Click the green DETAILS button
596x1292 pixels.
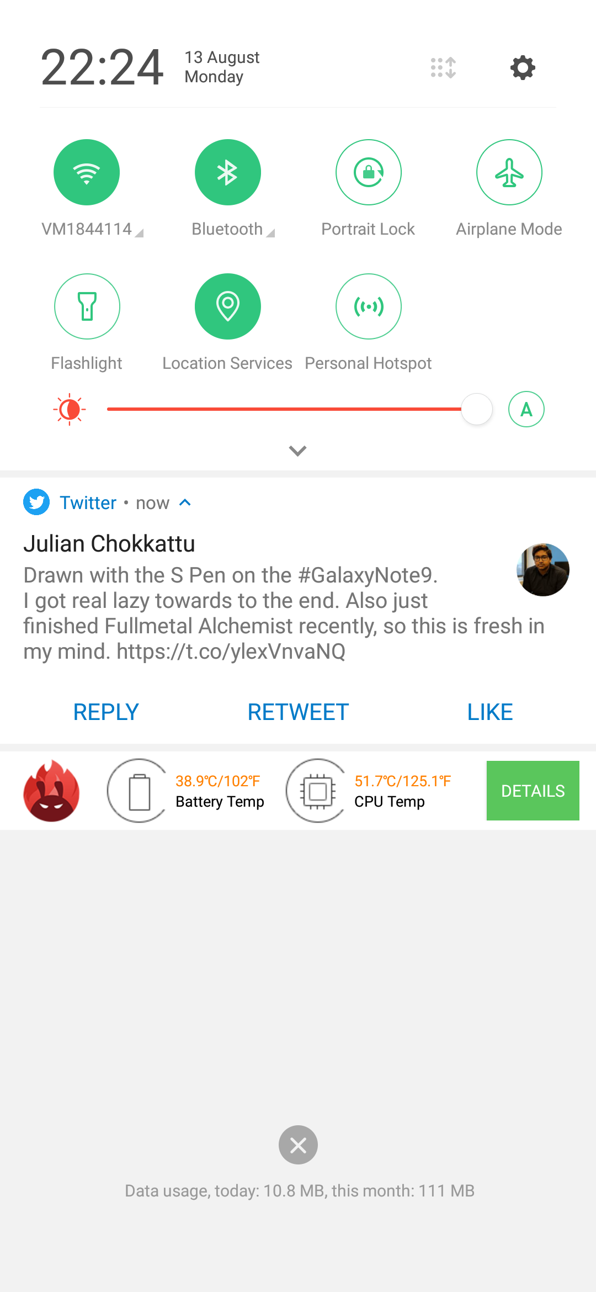click(533, 791)
